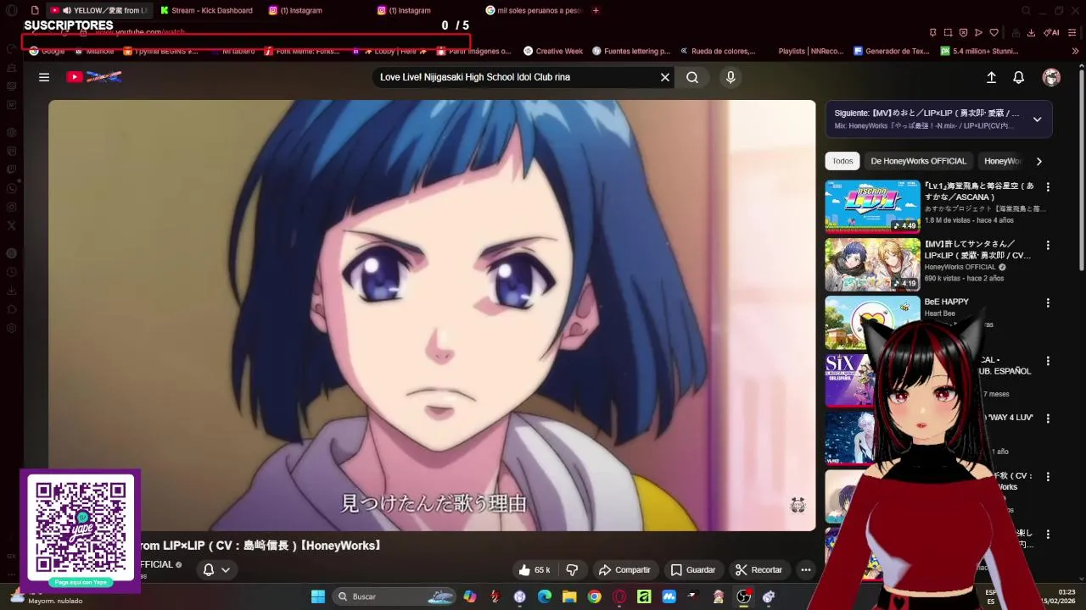Open the HoneyWorks OFFICIAL channel under 許してサンタさん

point(960,267)
